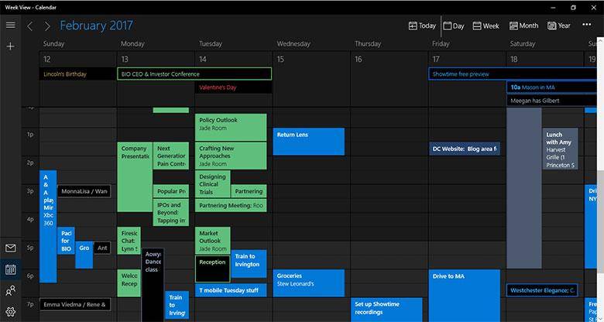This screenshot has width=604, height=322.
Task: Open Train to Irvington event on Tuesday
Action: tap(249, 264)
